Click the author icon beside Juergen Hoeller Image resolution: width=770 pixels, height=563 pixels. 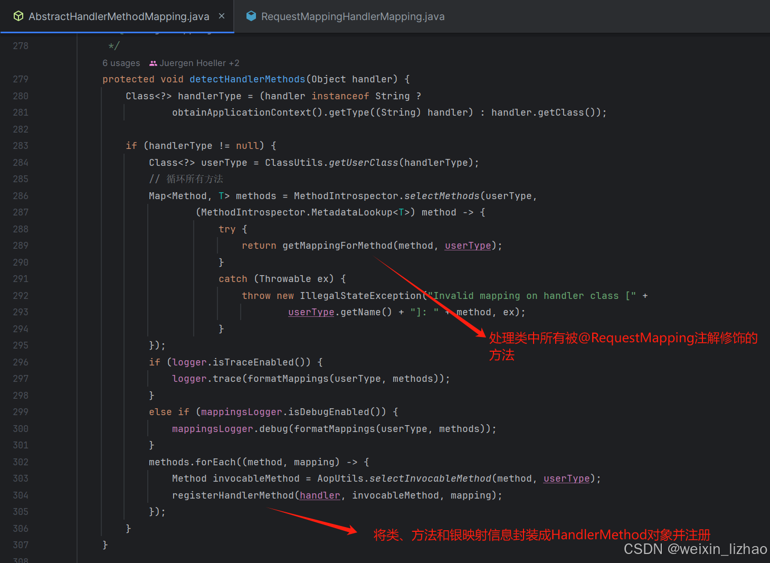point(153,63)
